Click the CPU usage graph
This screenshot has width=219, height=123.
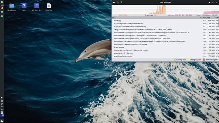coord(139,10)
